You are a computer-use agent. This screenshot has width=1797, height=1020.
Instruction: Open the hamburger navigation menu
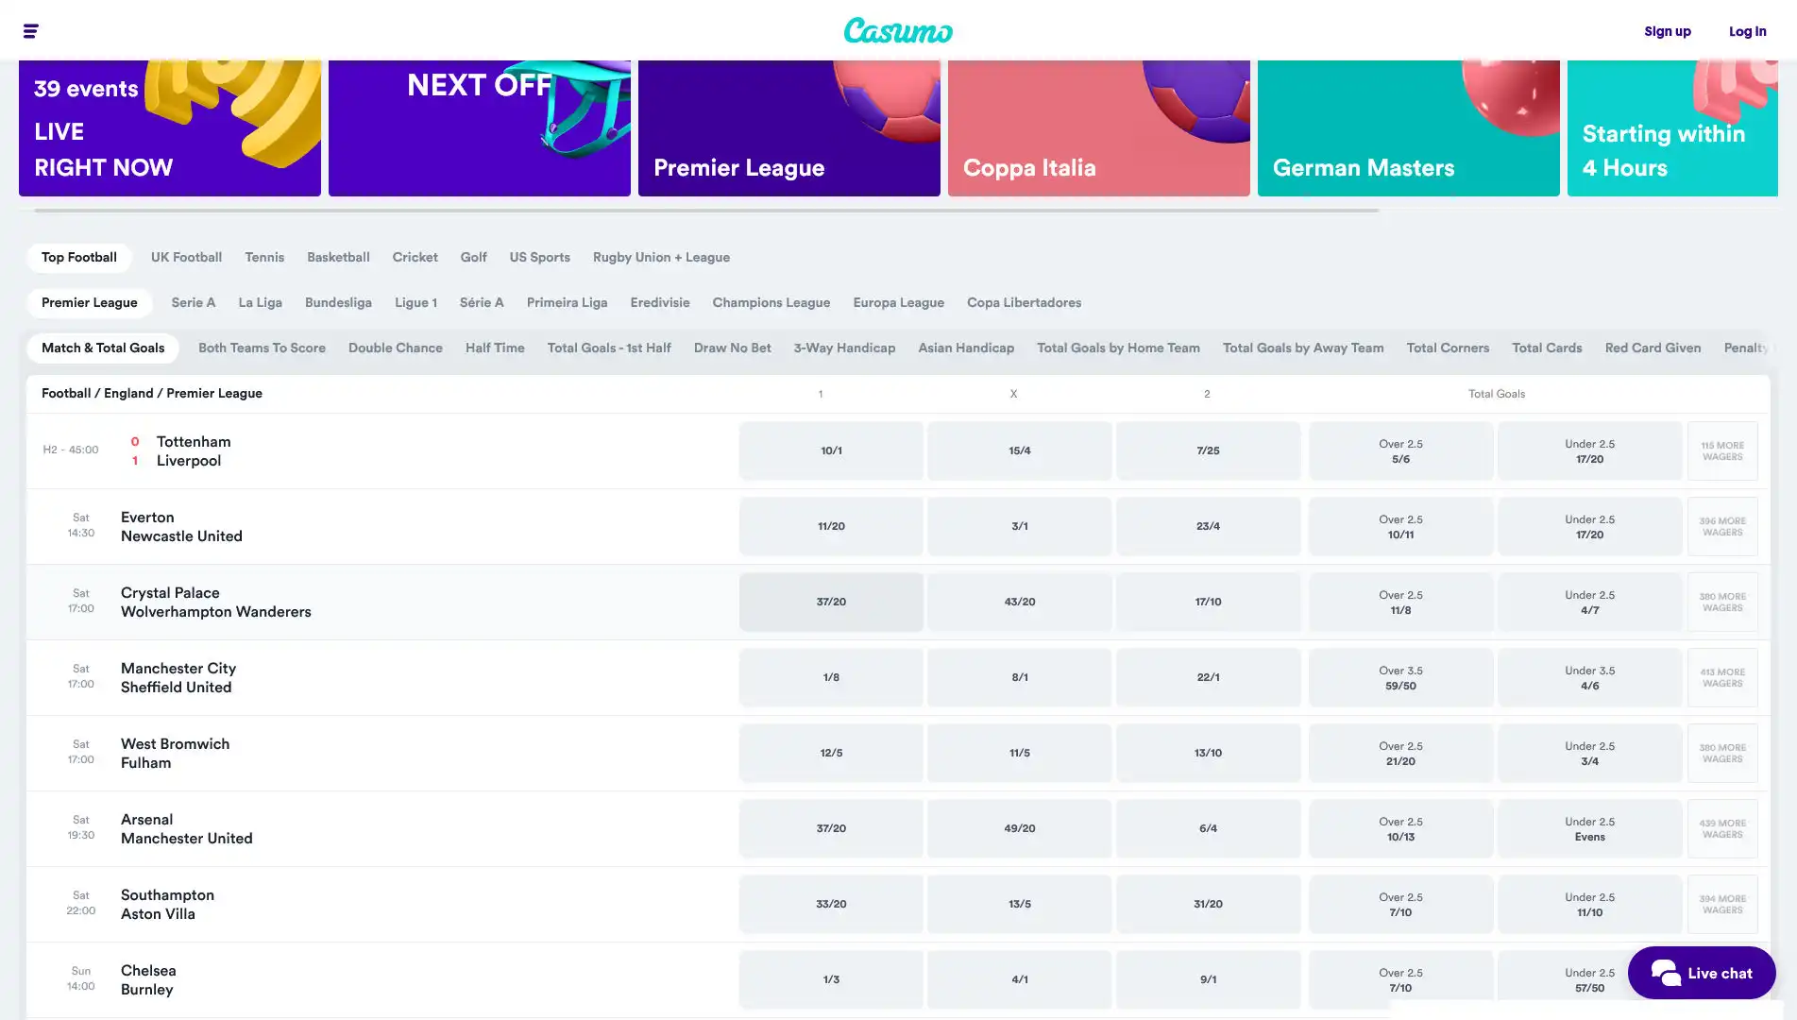(x=29, y=30)
